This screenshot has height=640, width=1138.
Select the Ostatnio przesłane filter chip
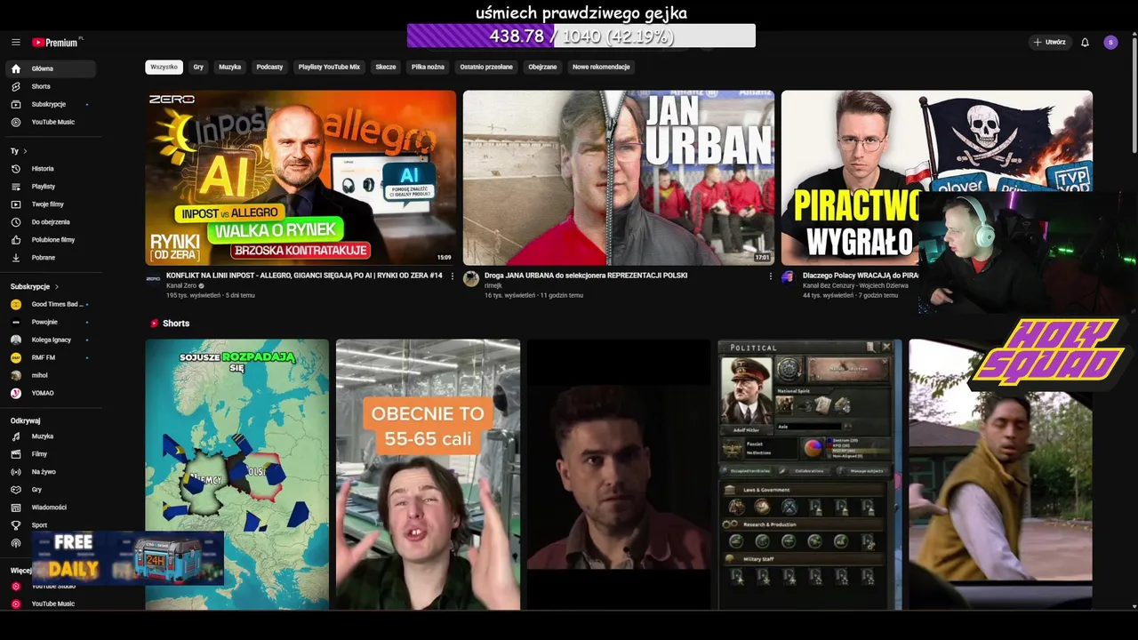486,67
